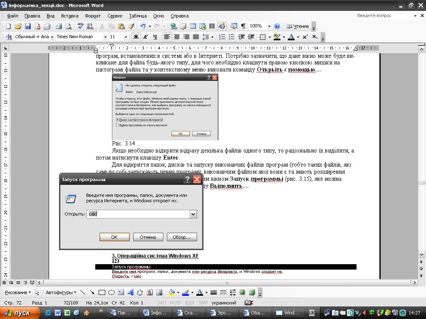The width and height of the screenshot is (426, 319).
Task: Open the Columns layout button
Action: tap(212, 26)
